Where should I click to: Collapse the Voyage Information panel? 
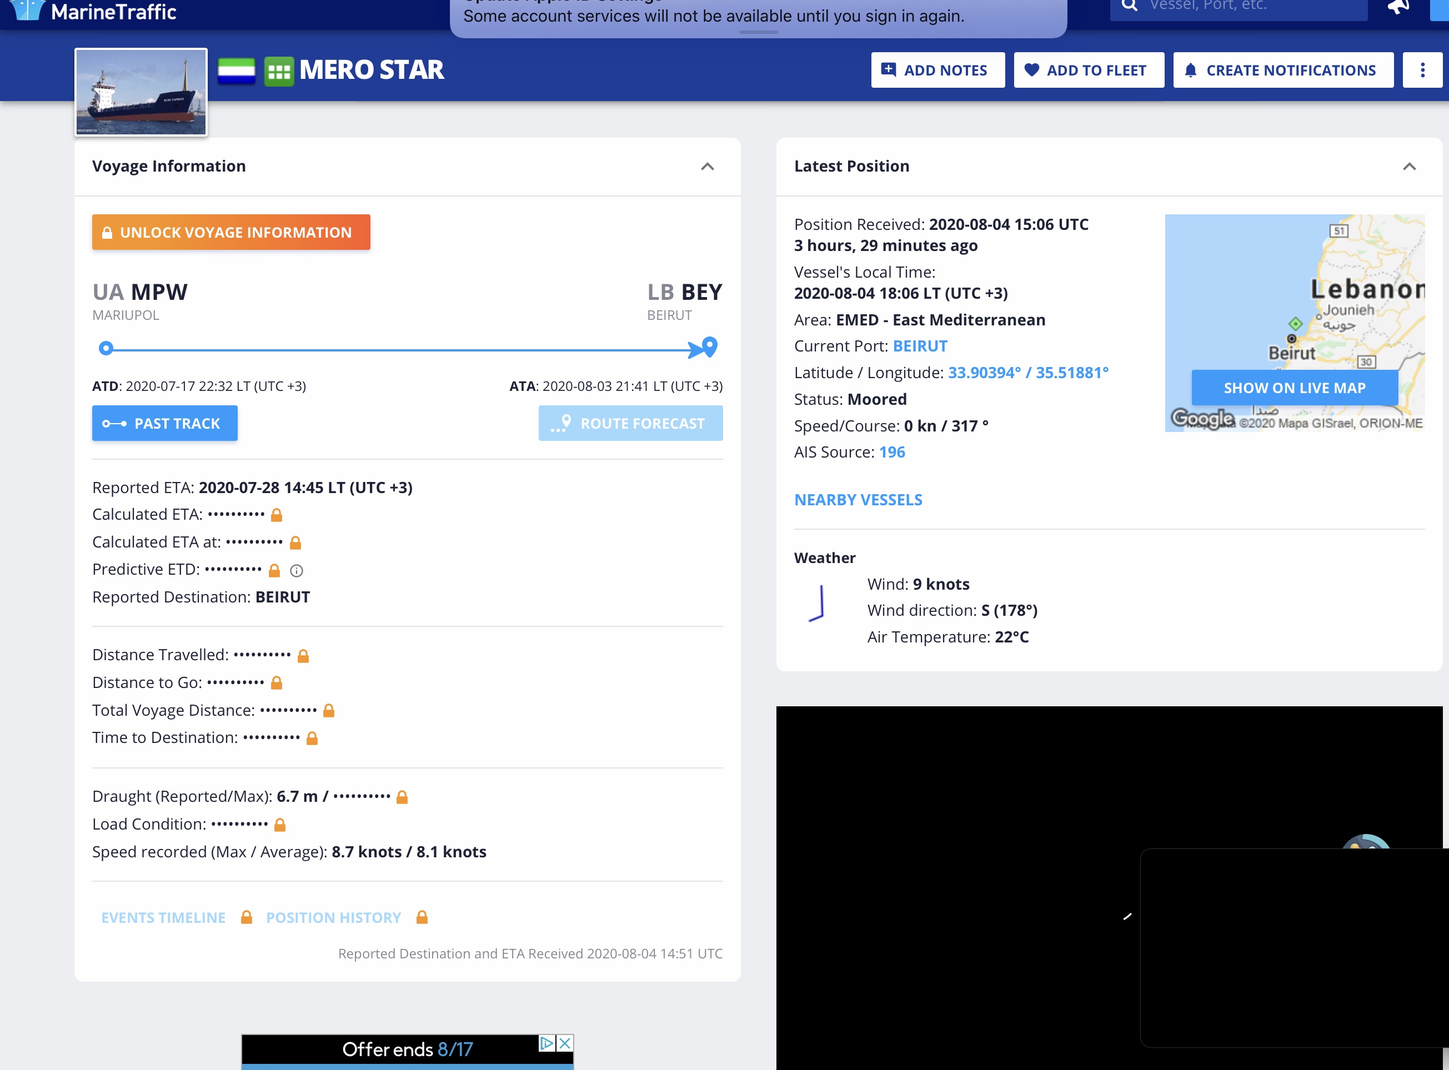pyautogui.click(x=708, y=167)
